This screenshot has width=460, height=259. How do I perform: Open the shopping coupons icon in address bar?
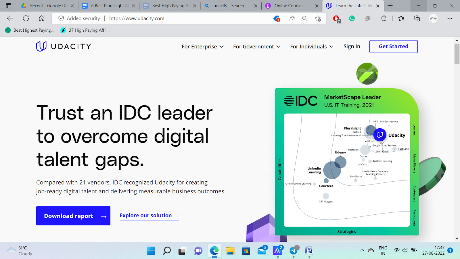277,19
